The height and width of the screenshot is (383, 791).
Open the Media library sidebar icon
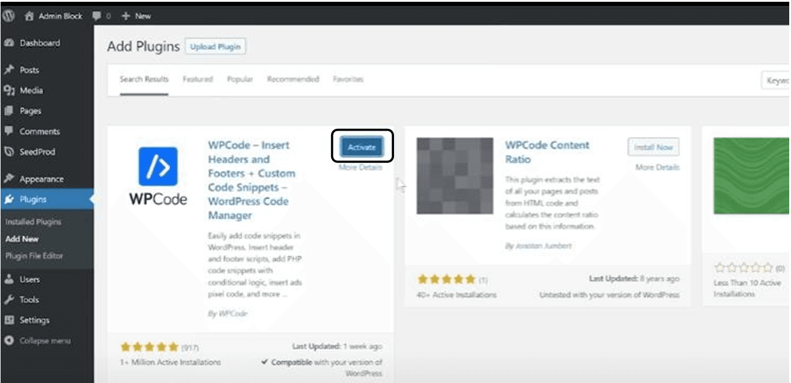[9, 91]
